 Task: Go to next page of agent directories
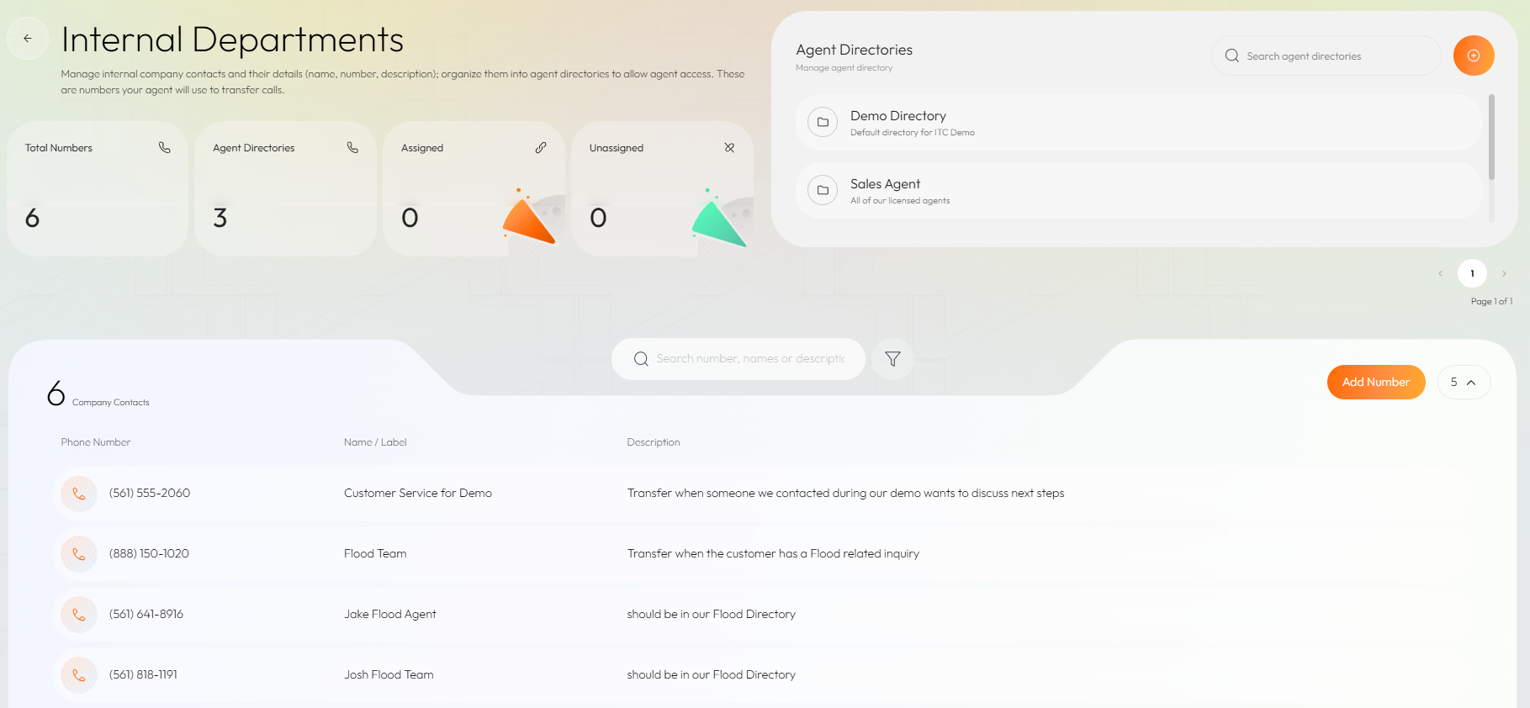click(x=1504, y=273)
